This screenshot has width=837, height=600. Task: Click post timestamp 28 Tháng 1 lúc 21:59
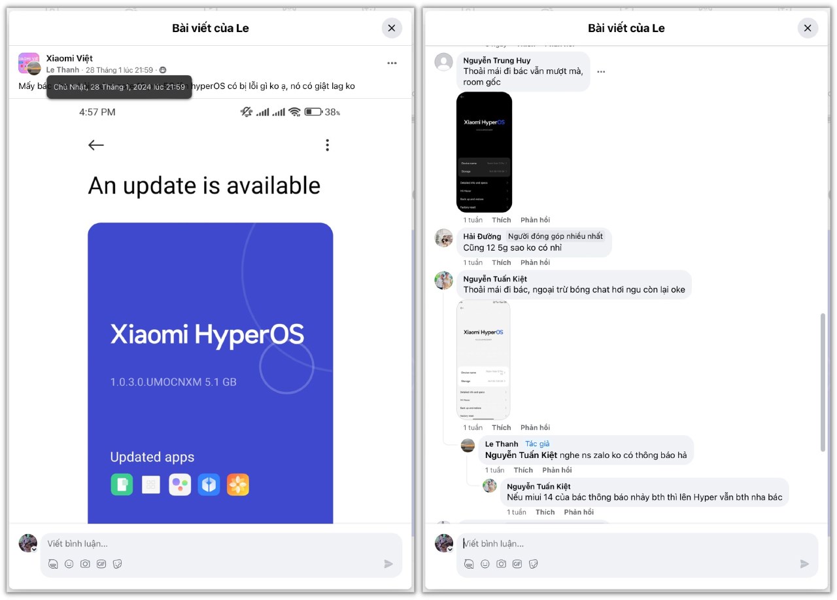(x=120, y=70)
